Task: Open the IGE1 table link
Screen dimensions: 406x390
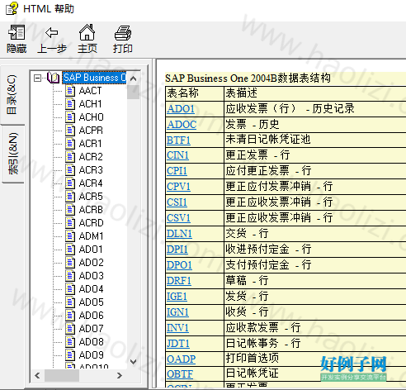Action: click(177, 297)
